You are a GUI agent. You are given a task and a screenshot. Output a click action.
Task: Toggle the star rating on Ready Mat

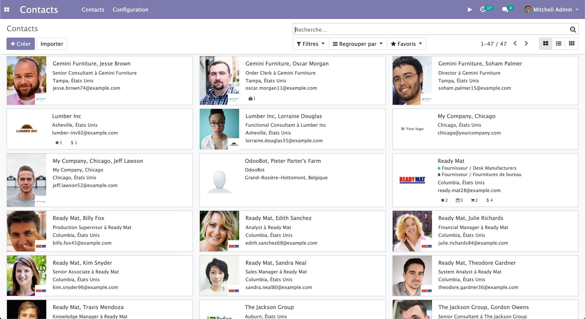(x=443, y=200)
